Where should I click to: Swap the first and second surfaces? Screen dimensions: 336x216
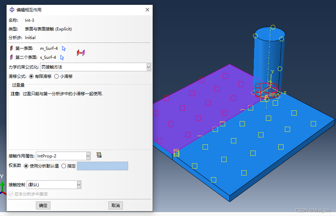tap(81, 53)
